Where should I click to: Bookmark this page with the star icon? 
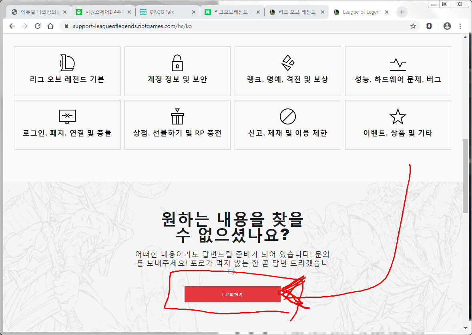click(413, 26)
